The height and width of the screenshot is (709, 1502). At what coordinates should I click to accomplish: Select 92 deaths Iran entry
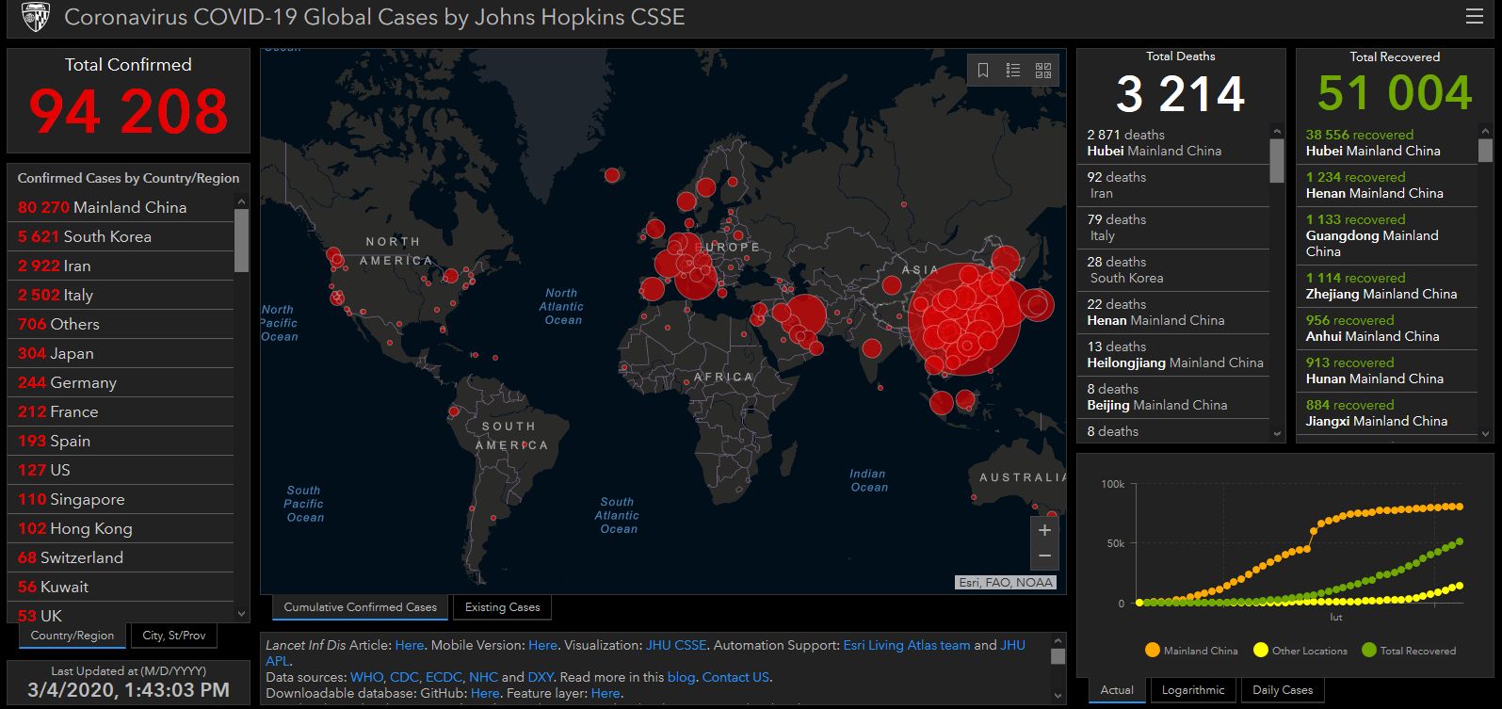pyautogui.click(x=1173, y=185)
